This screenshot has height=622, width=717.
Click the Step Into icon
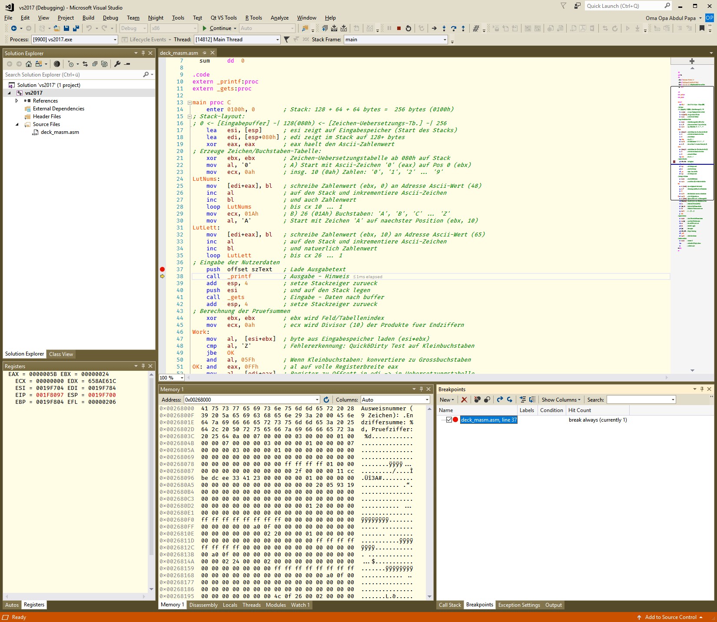(x=444, y=28)
